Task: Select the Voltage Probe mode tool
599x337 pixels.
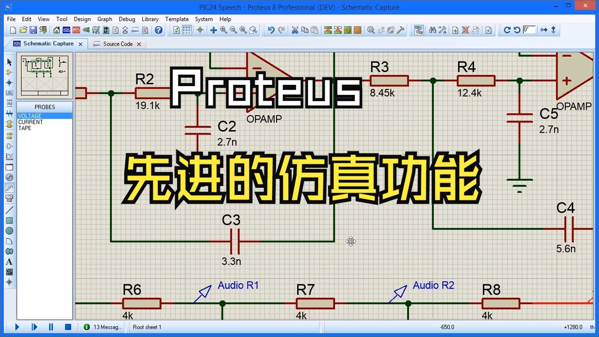Action: pyautogui.click(x=9, y=188)
